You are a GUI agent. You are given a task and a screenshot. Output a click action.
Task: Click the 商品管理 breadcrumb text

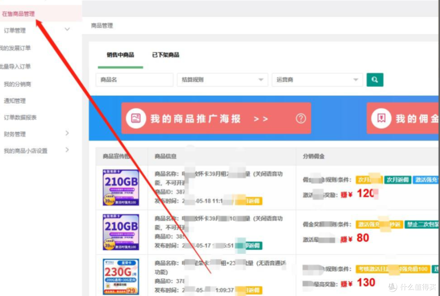[x=102, y=26]
